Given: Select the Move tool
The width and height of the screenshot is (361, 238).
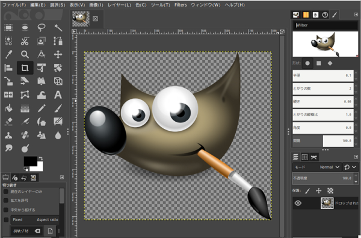Looking at the screenshot, I should pyautogui.click(x=58, y=54).
